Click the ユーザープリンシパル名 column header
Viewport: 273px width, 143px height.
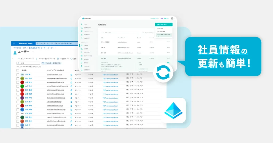[55, 70]
